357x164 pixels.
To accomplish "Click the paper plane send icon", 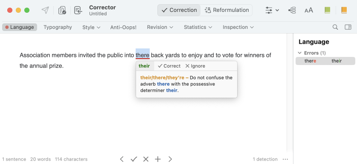I will [45, 10].
